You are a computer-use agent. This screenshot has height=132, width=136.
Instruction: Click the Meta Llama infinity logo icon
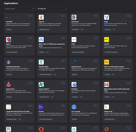pyautogui.click(x=41, y=40)
